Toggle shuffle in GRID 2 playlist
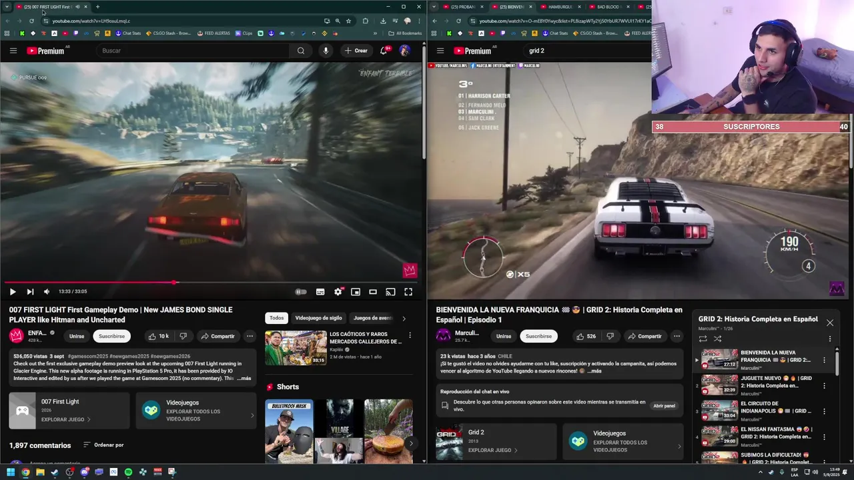 point(717,339)
